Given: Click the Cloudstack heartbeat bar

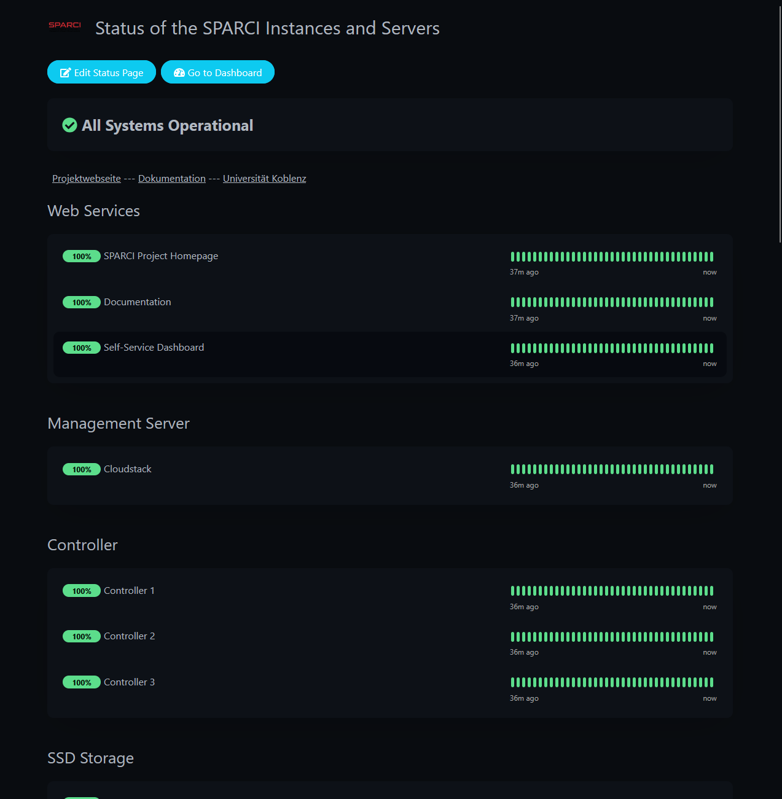Looking at the screenshot, I should click(x=612, y=470).
